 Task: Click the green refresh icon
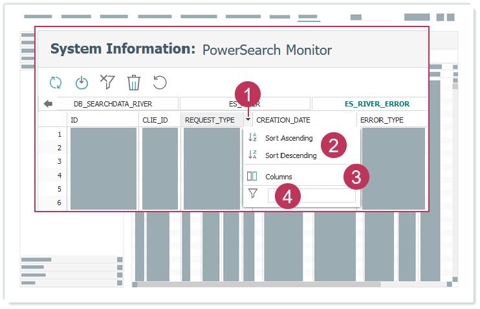pyautogui.click(x=56, y=83)
